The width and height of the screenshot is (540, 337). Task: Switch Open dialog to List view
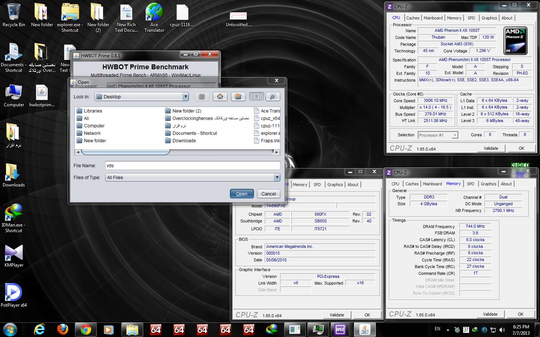256,97
